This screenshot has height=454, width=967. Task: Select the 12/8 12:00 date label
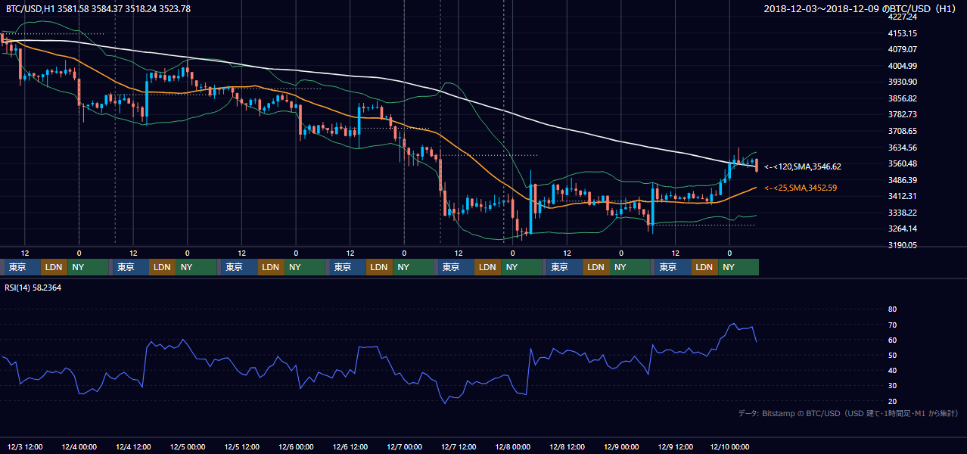point(567,446)
